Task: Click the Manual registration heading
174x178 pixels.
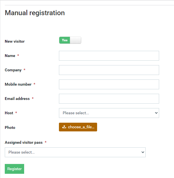Action: pyautogui.click(x=35, y=13)
